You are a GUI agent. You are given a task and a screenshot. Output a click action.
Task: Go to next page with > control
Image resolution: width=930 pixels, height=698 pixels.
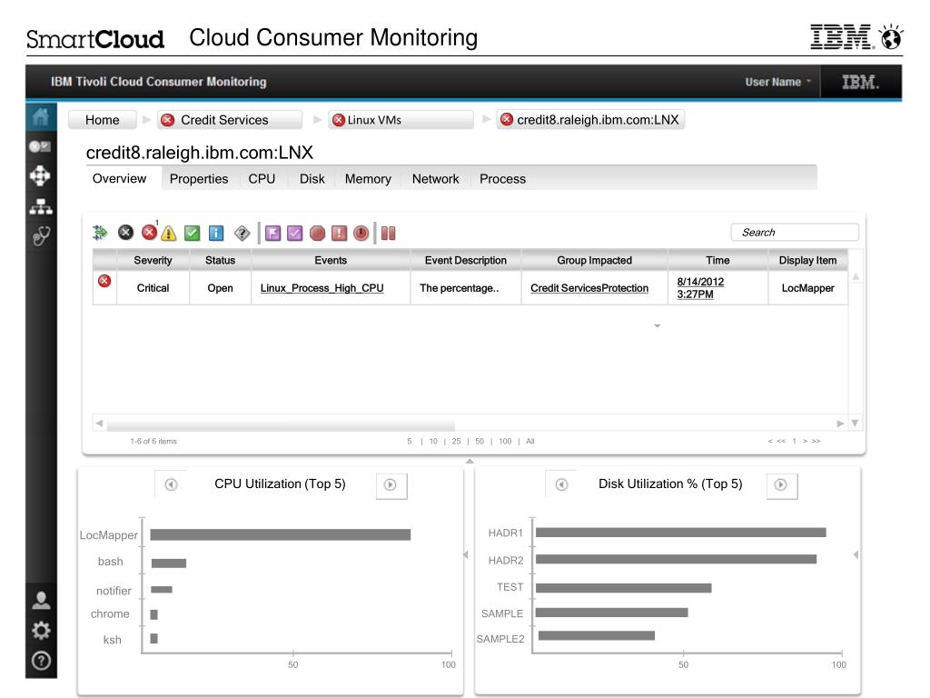(x=805, y=441)
